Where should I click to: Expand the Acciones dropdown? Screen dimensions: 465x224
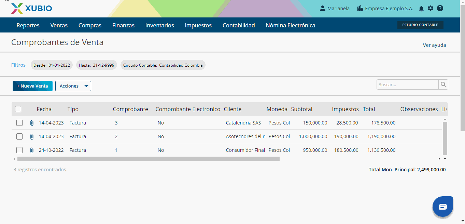73,86
